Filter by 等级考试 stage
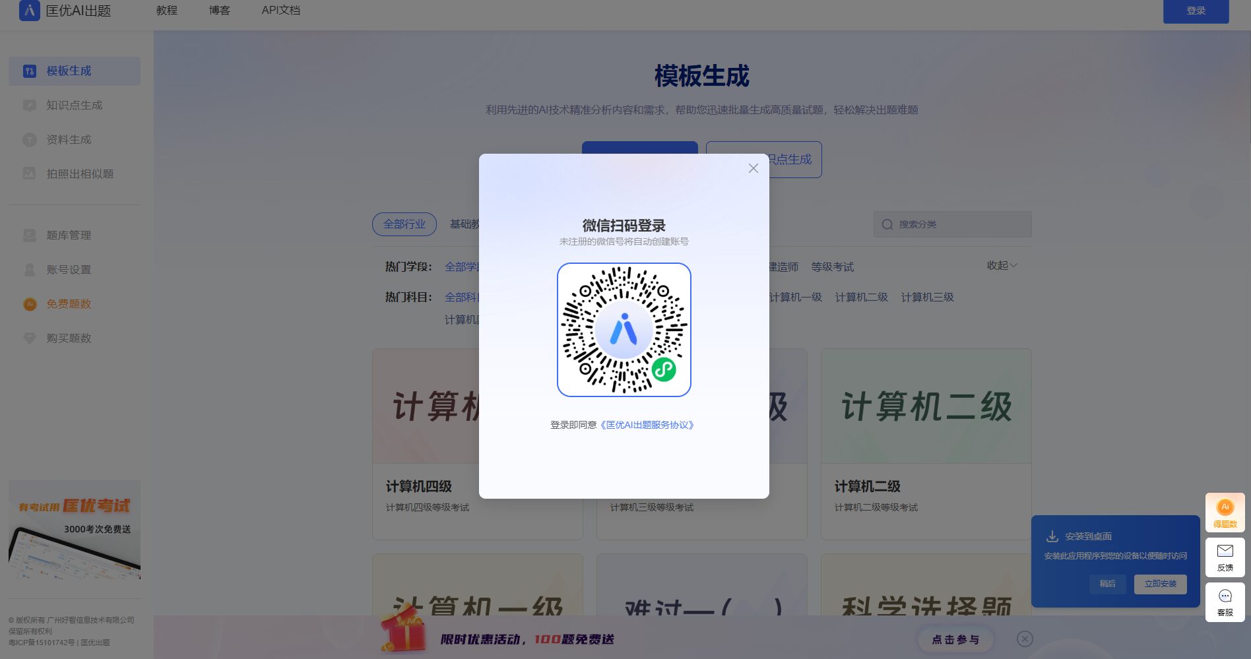This screenshot has width=1251, height=659. (x=832, y=267)
